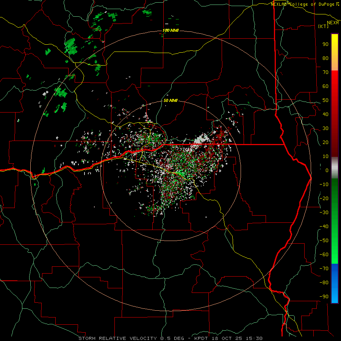Select the 80 knot value on velocity scale
Image resolution: width=341 pixels, height=341 pixels.
tap(325, 58)
